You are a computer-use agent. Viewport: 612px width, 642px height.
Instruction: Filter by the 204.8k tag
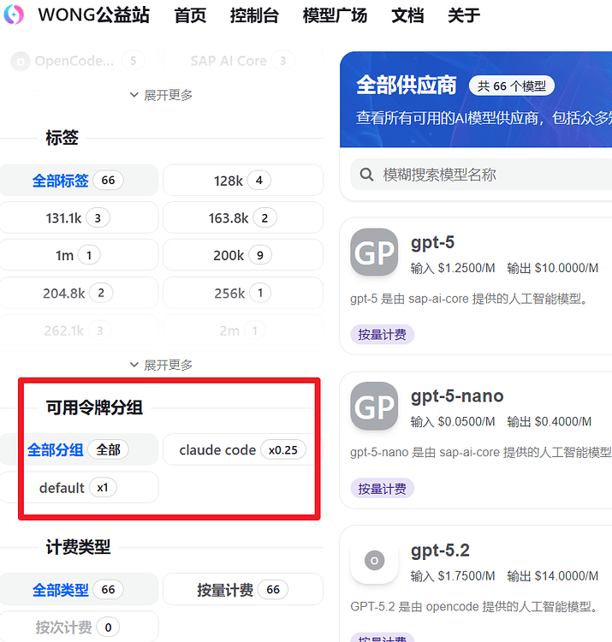79,293
